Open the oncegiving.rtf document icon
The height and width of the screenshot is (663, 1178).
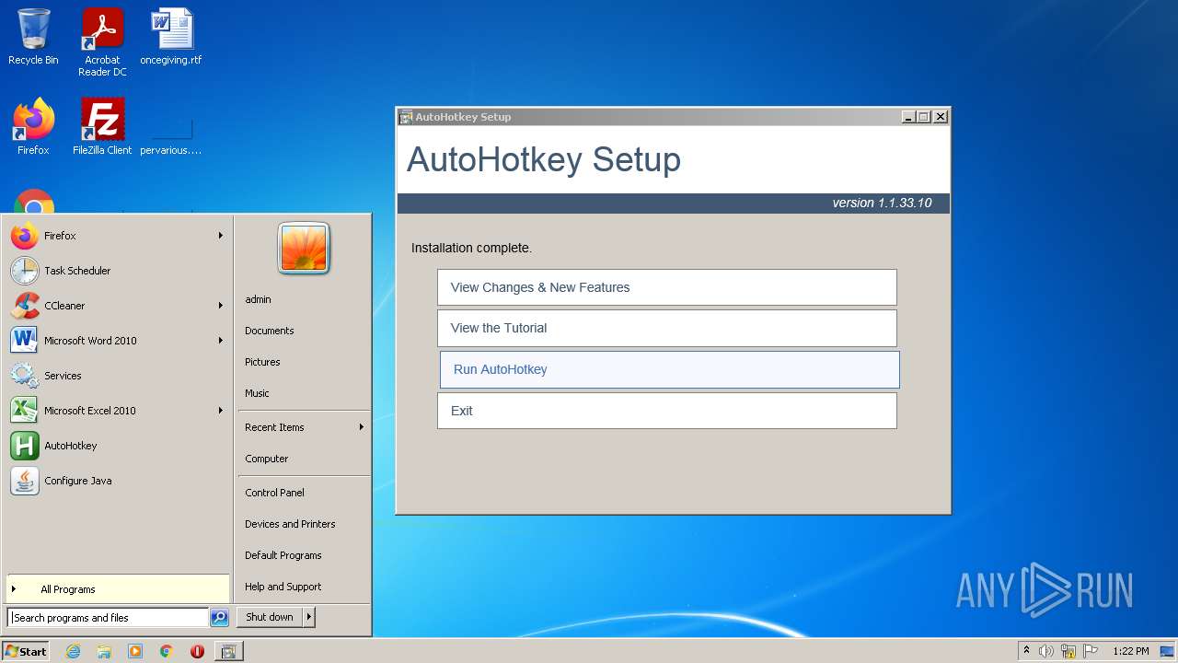(x=171, y=37)
